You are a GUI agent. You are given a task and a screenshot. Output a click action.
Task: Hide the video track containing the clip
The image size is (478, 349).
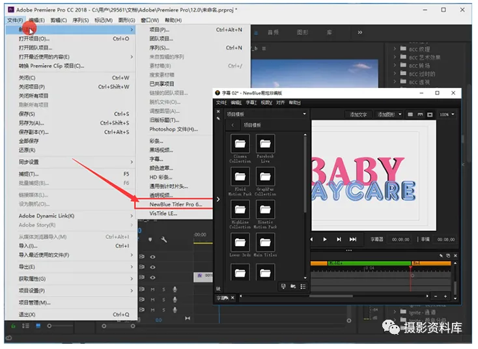coord(153,277)
